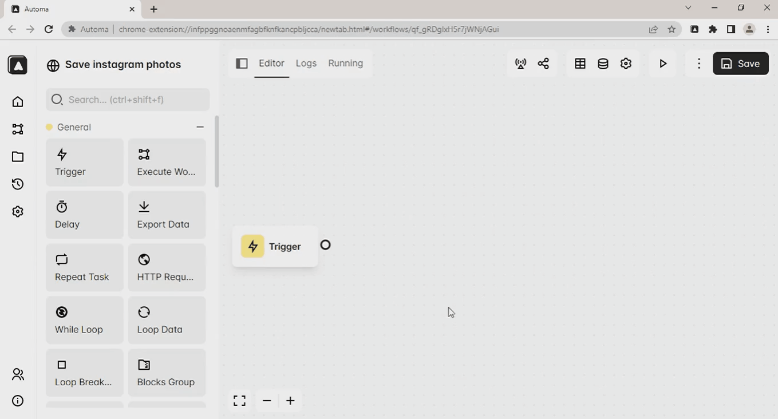
Task: Click the Trigger node output connector
Action: coord(325,245)
